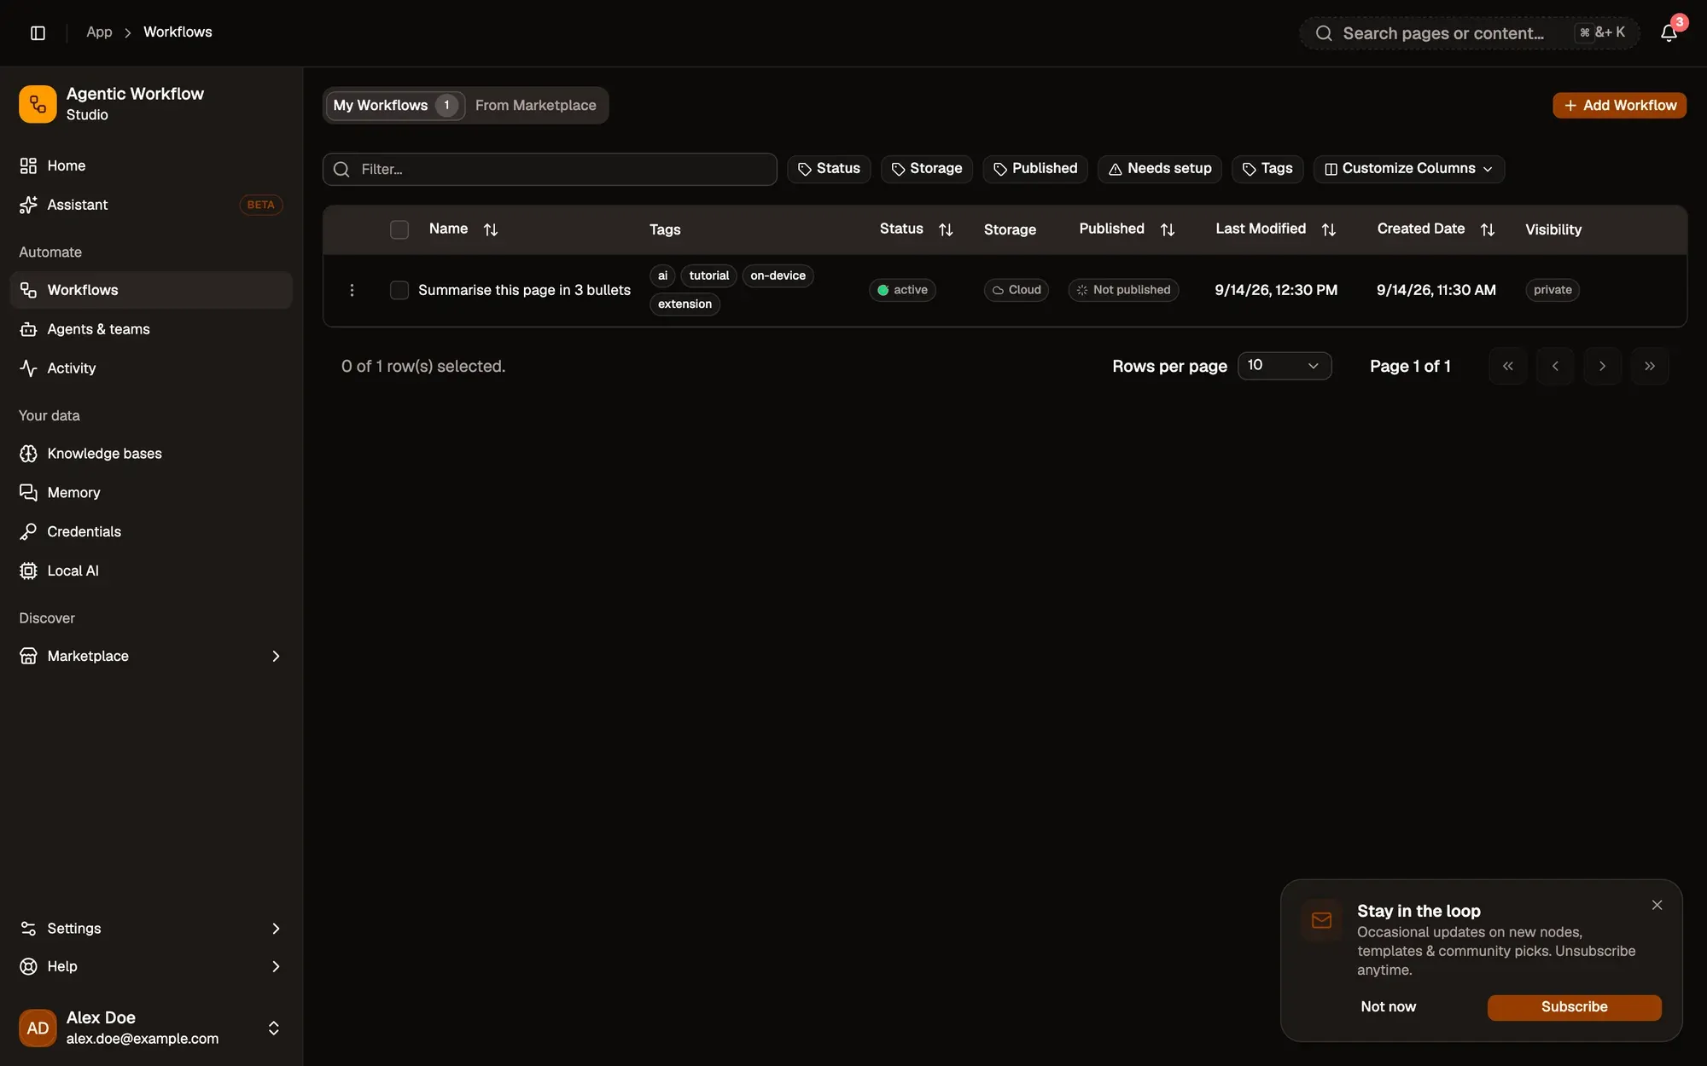
Task: Click the Add Workflow button
Action: tap(1619, 105)
